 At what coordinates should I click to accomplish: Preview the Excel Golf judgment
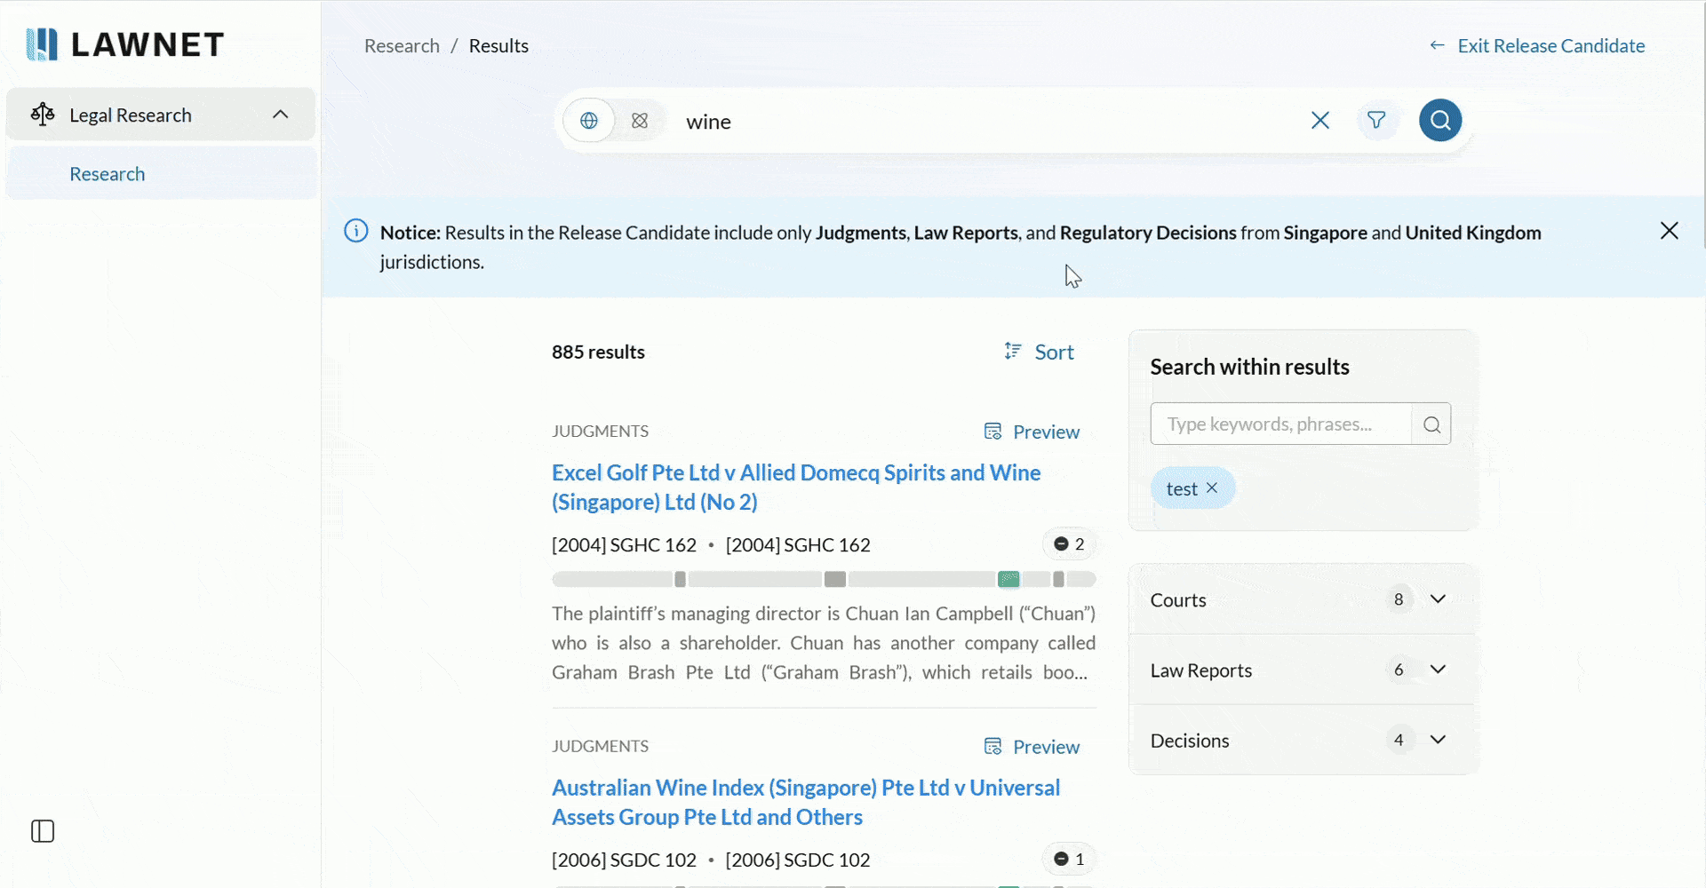(1046, 432)
